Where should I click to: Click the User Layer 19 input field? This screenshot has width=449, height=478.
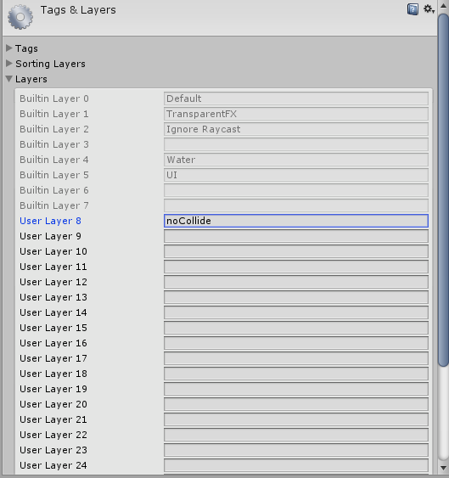click(x=296, y=389)
